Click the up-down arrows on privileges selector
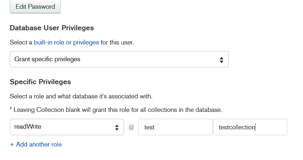The width and height of the screenshot is (303, 160). pos(221,59)
